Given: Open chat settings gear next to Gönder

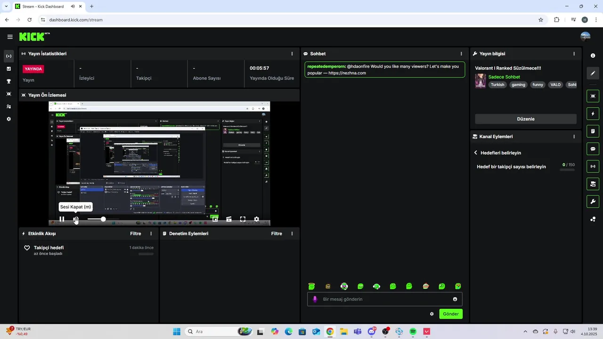Looking at the screenshot, I should 432,314.
